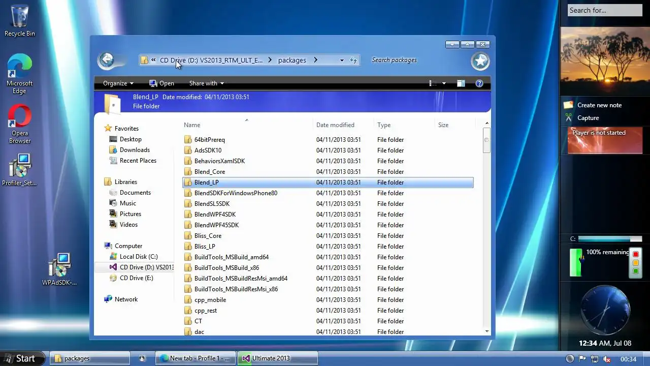Viewport: 650px width, 366px height.
Task: Toggle the preview pane button
Action: (461, 83)
